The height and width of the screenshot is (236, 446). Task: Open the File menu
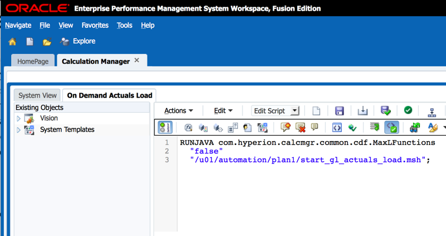pos(45,25)
